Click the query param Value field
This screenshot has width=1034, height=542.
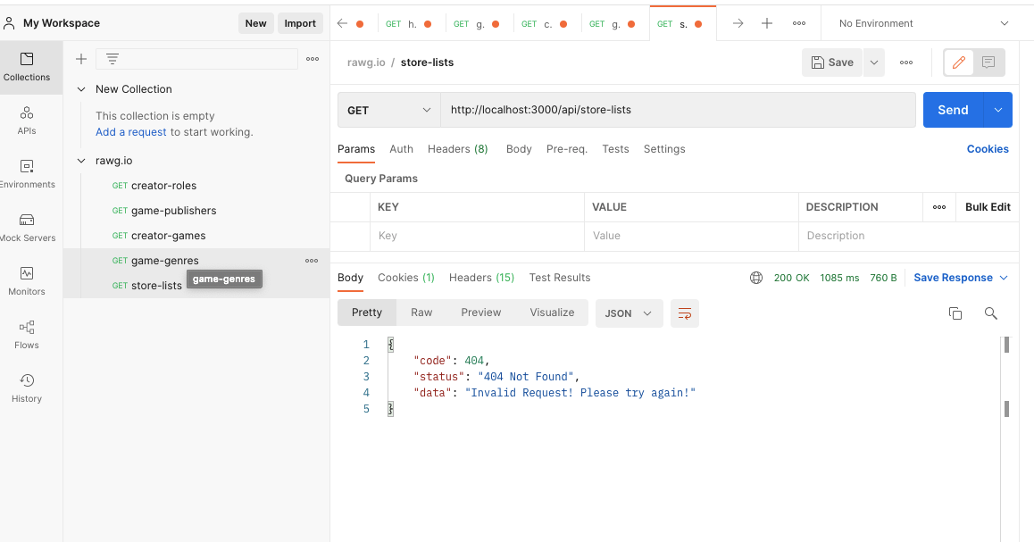[691, 236]
